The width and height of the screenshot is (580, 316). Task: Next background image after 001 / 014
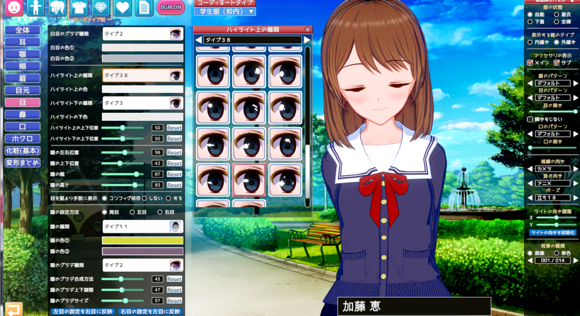pos(575,261)
